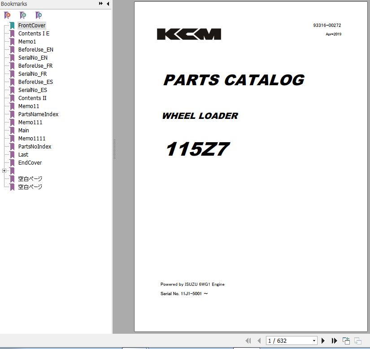Viewport: 370px width, 349px height.
Task: Click the bookmark icon next to PartsNoIndex
Action: click(x=12, y=147)
